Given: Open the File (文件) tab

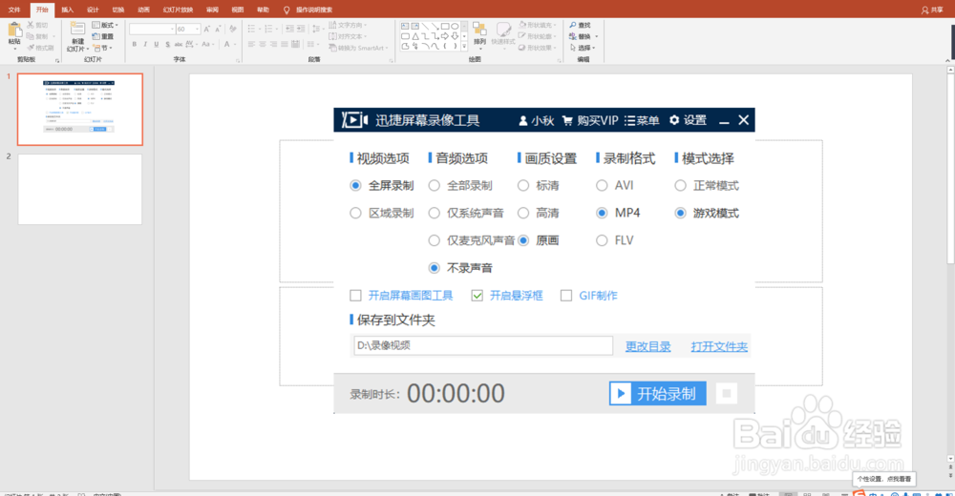Looking at the screenshot, I should (x=14, y=10).
